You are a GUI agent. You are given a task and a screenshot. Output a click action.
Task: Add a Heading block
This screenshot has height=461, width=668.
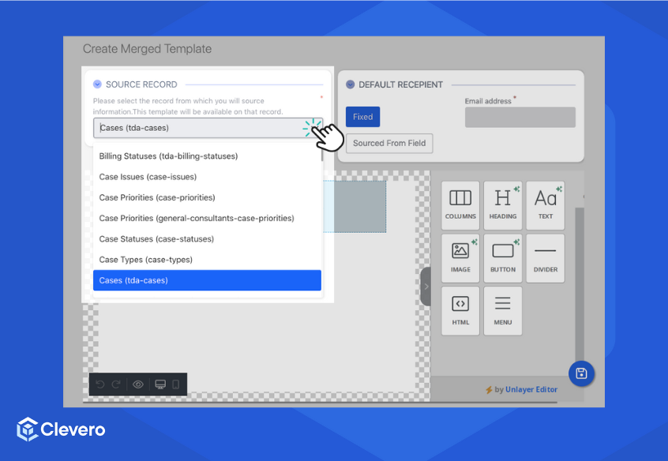(503, 205)
